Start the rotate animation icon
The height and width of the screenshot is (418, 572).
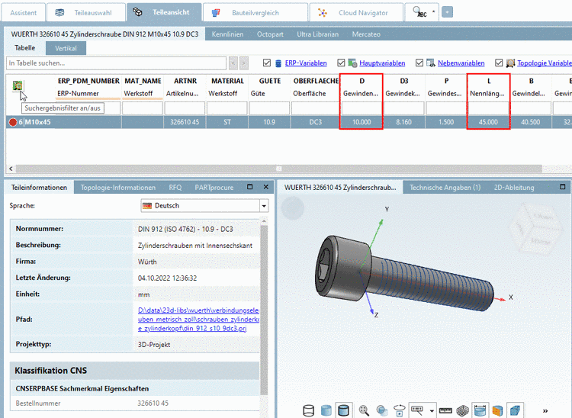point(400,410)
